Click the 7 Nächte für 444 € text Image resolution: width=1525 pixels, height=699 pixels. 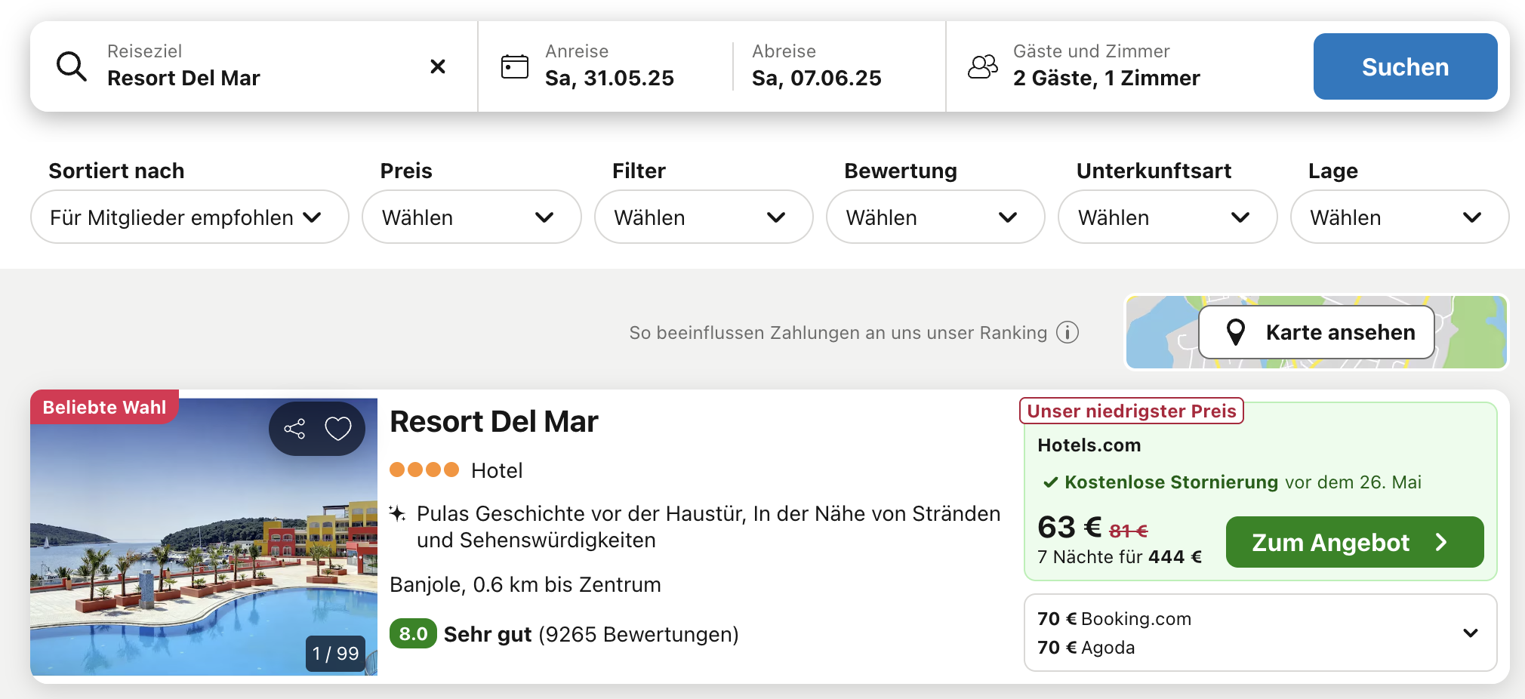tap(1120, 557)
